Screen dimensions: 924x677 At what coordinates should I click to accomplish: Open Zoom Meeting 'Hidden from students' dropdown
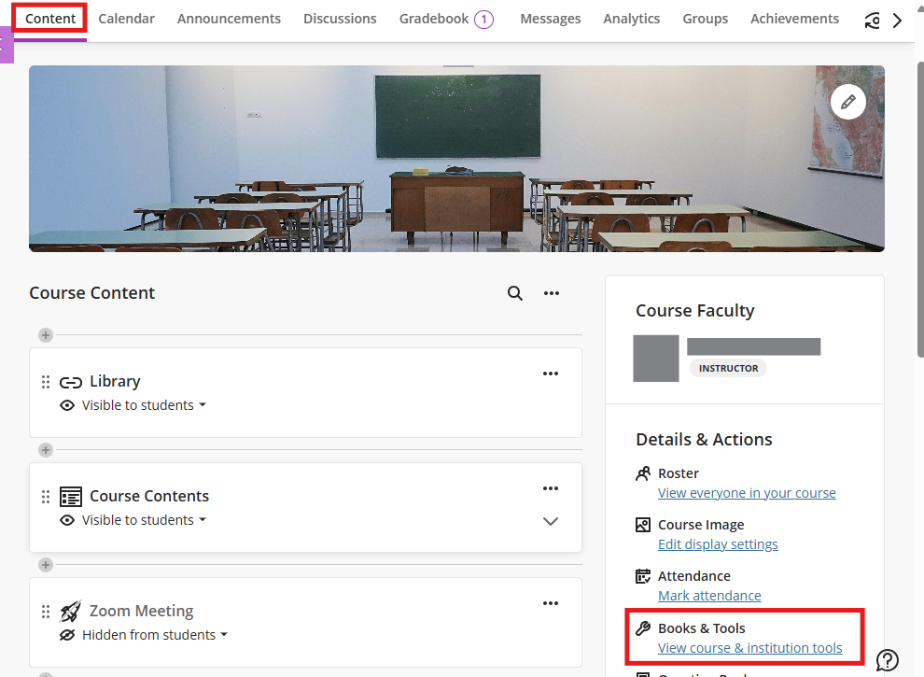[155, 635]
